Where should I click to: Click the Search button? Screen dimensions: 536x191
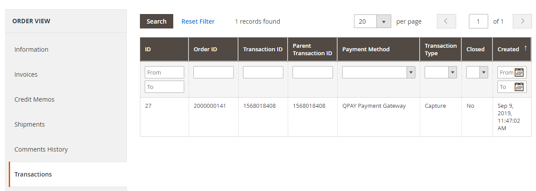pyautogui.click(x=157, y=21)
